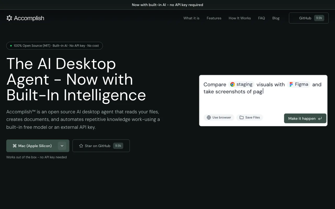Click the green status dot in the badge
The image size is (335, 209).
click(x=11, y=45)
